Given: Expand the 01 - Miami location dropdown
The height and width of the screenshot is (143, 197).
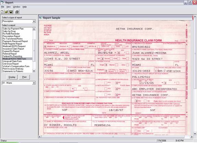Looking at the screenshot, I should [x=34, y=83].
